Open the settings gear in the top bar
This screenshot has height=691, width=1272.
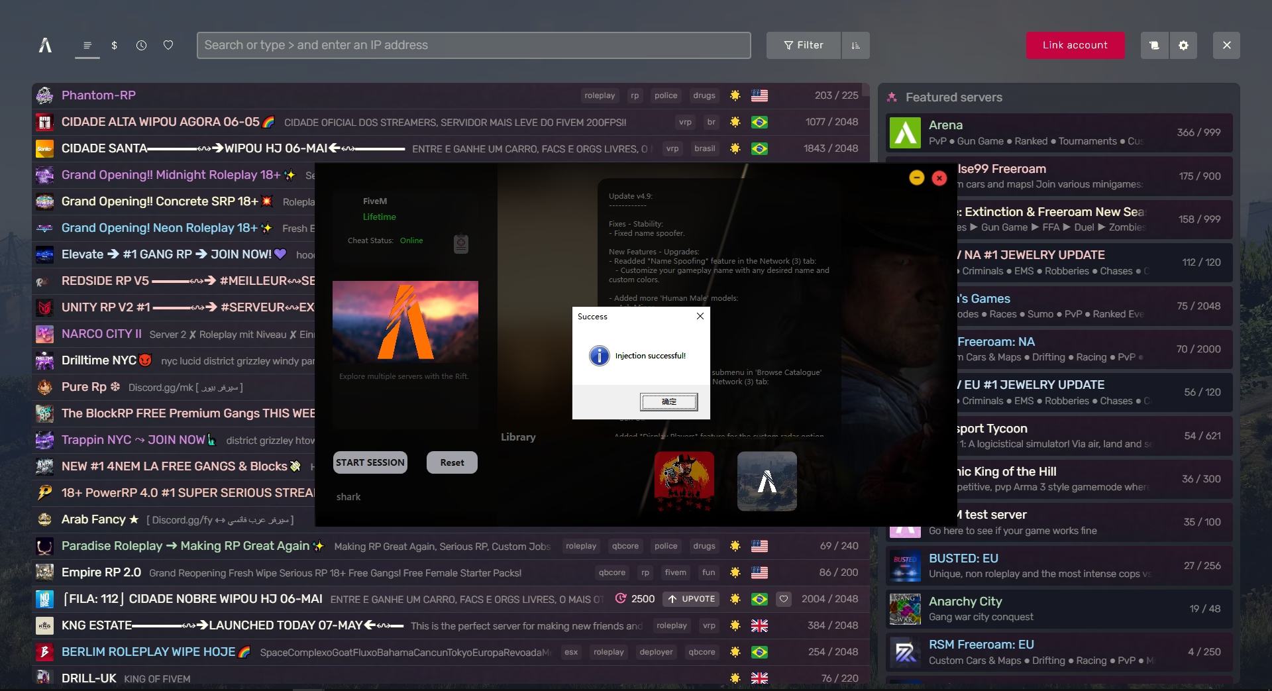pyautogui.click(x=1183, y=45)
